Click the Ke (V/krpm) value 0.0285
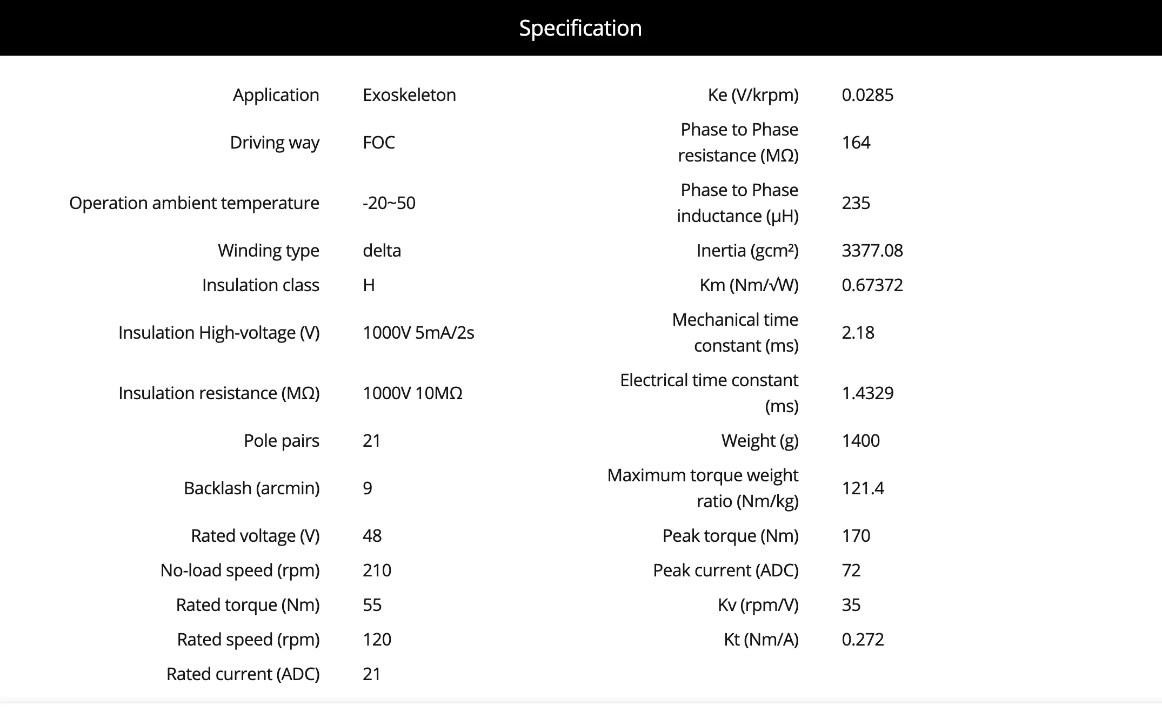 pyautogui.click(x=867, y=95)
